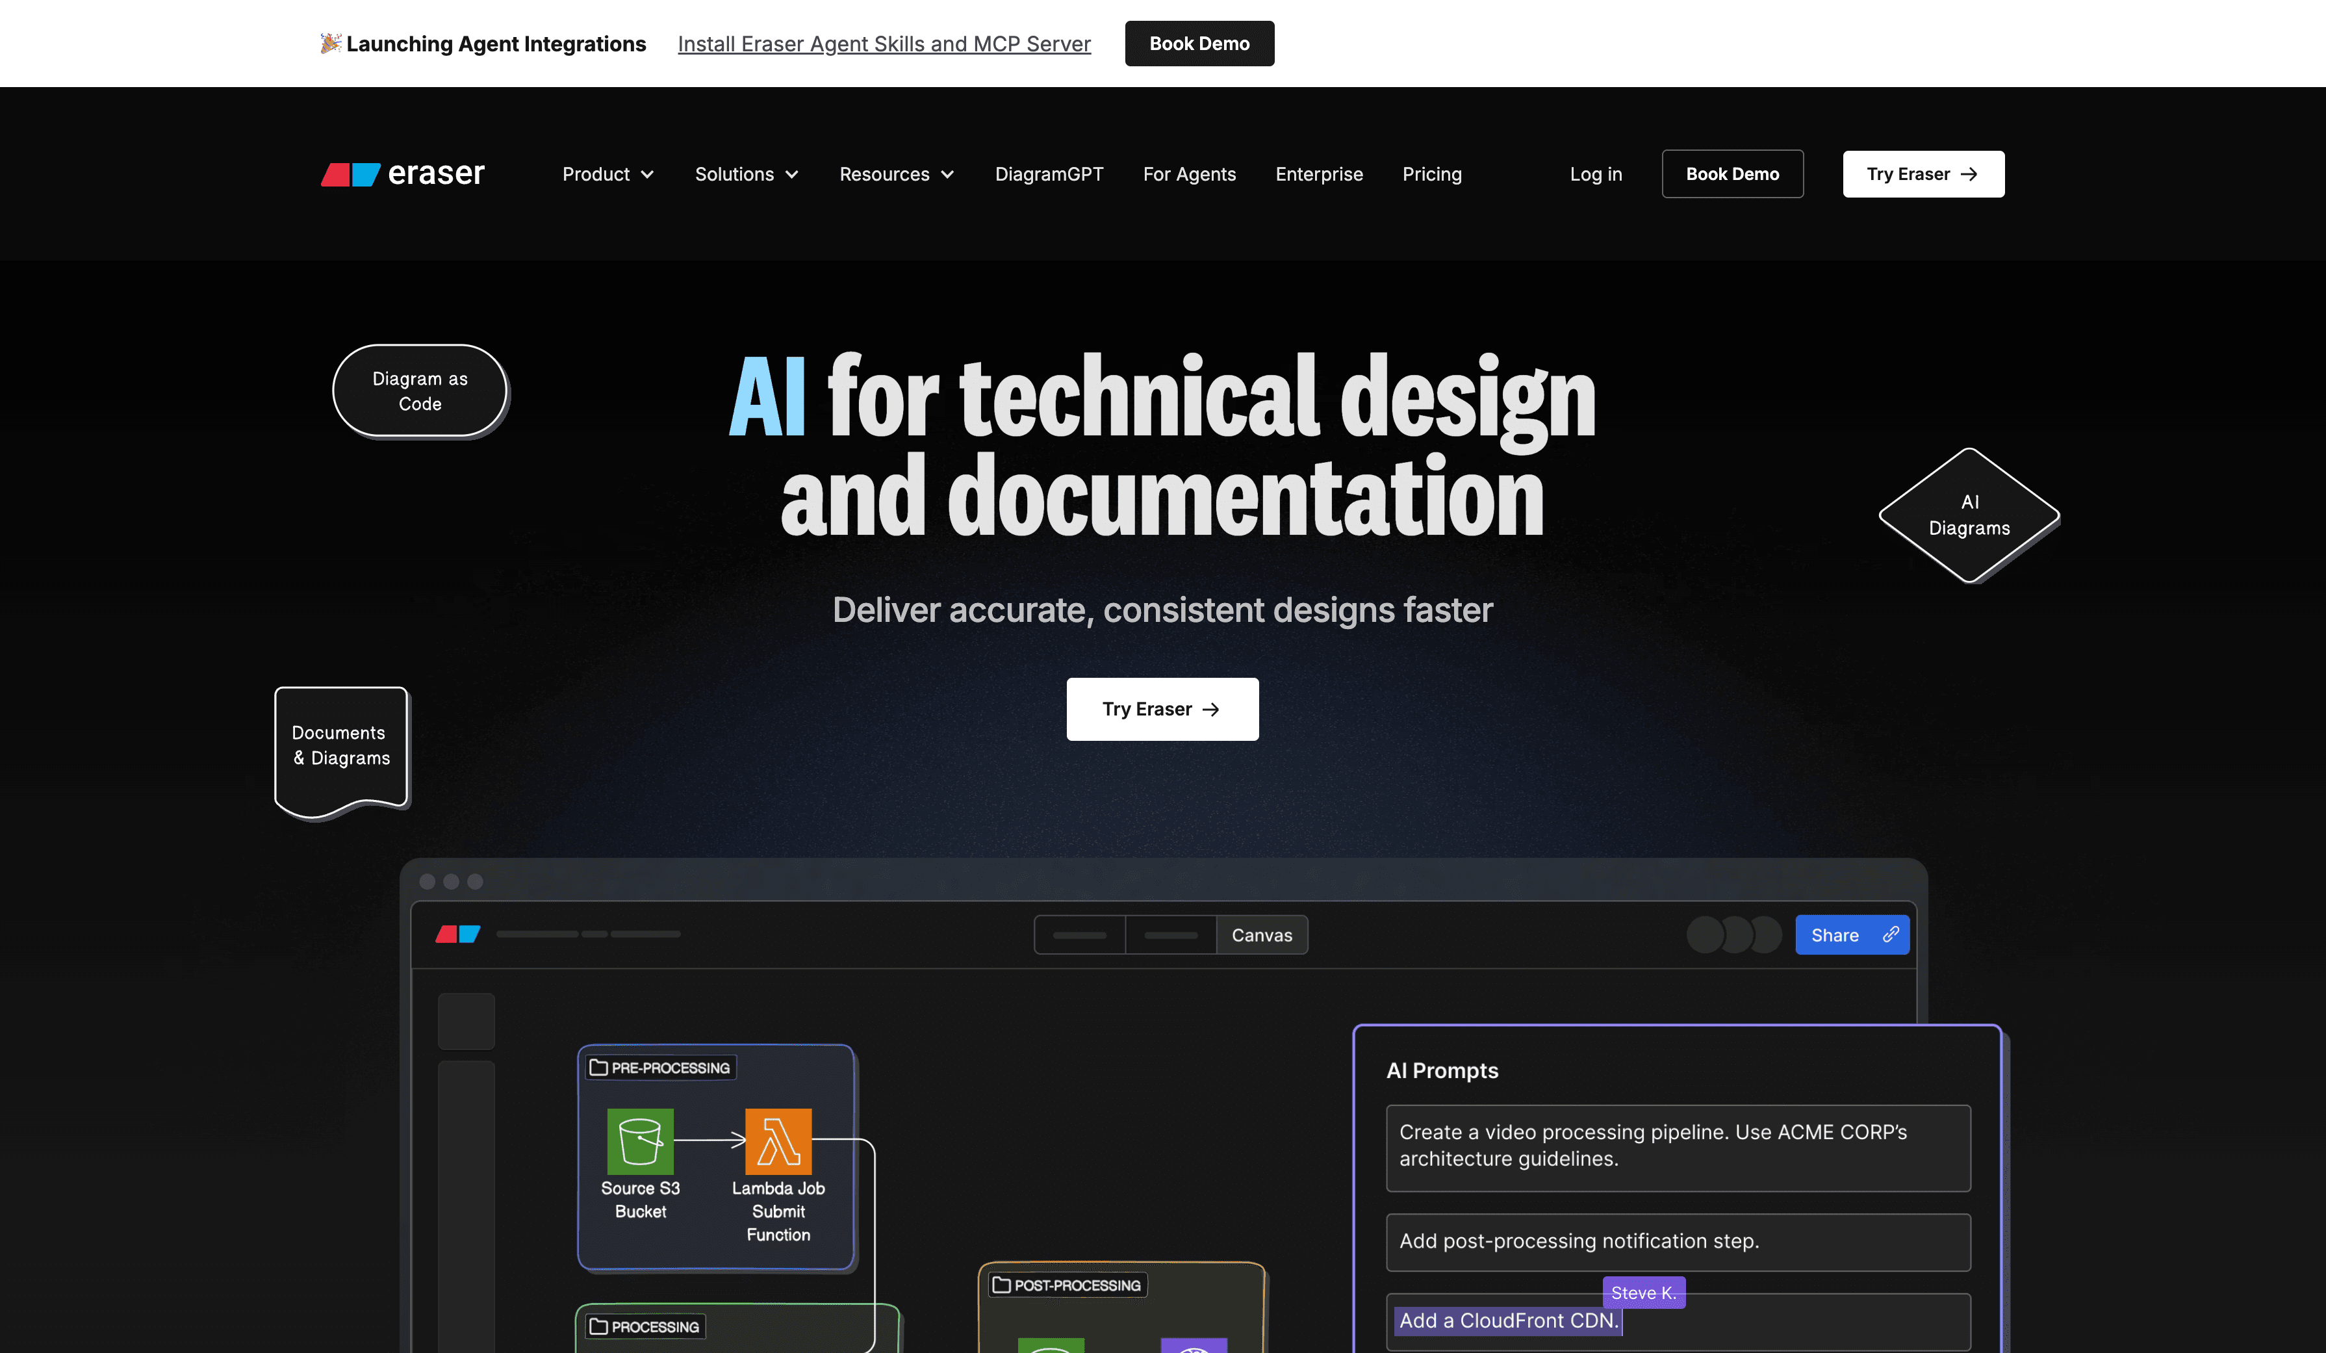Viewport: 2326px width, 1353px height.
Task: Click the Eraser logo in the navbar
Action: point(402,174)
